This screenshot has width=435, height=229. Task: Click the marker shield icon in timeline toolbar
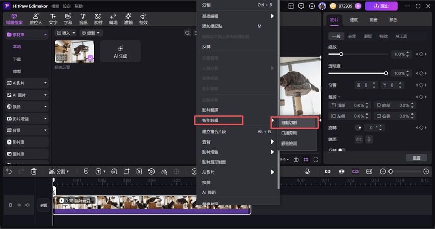pyautogui.click(x=86, y=171)
